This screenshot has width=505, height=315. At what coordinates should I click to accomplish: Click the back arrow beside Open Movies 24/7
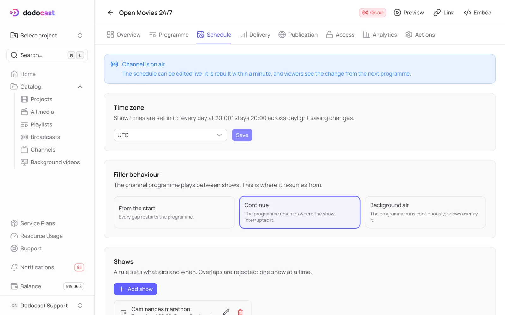tap(110, 13)
